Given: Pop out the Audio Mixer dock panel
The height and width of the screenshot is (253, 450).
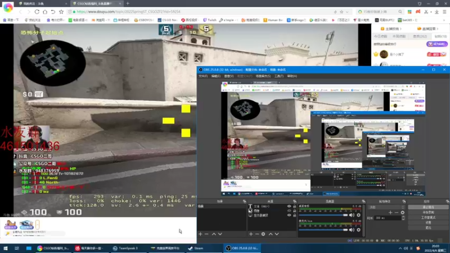Looking at the screenshot, I should pyautogui.click(x=363, y=201).
